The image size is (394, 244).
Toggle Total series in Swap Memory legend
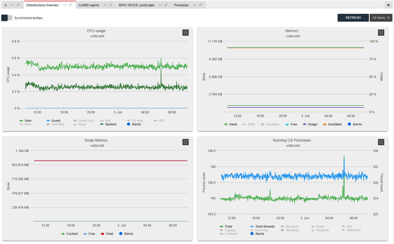click(x=107, y=234)
